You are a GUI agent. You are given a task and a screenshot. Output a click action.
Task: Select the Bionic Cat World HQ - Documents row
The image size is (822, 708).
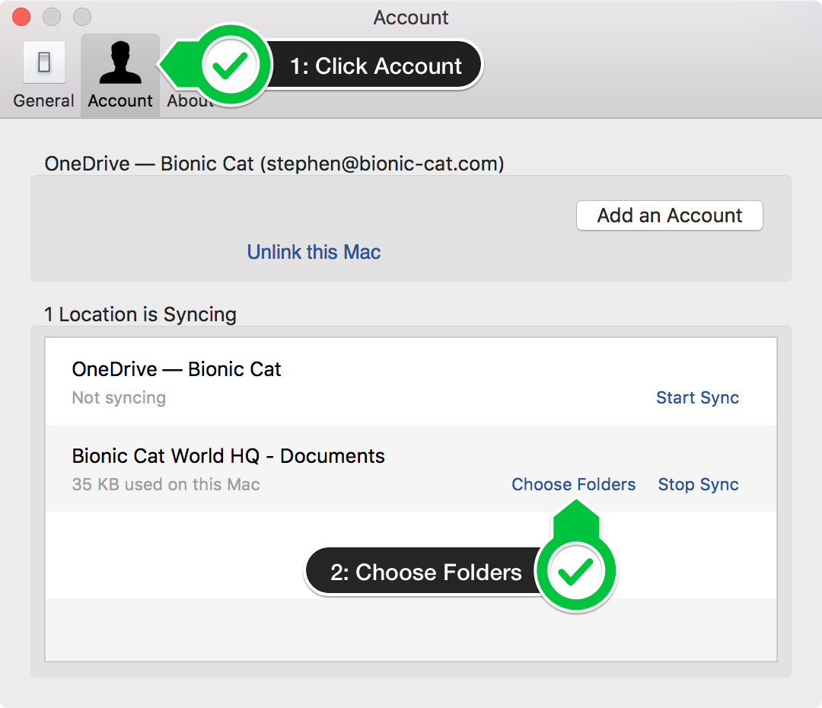click(411, 468)
